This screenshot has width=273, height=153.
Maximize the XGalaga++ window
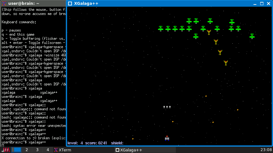262,4
